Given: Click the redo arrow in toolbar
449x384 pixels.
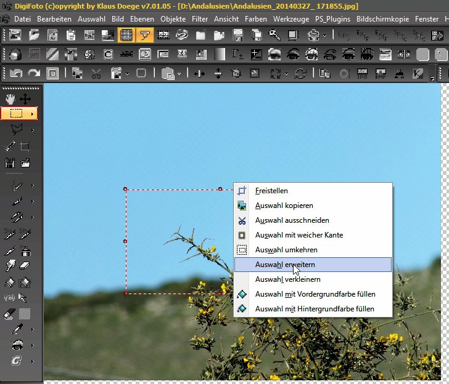Looking at the screenshot, I should point(34,74).
